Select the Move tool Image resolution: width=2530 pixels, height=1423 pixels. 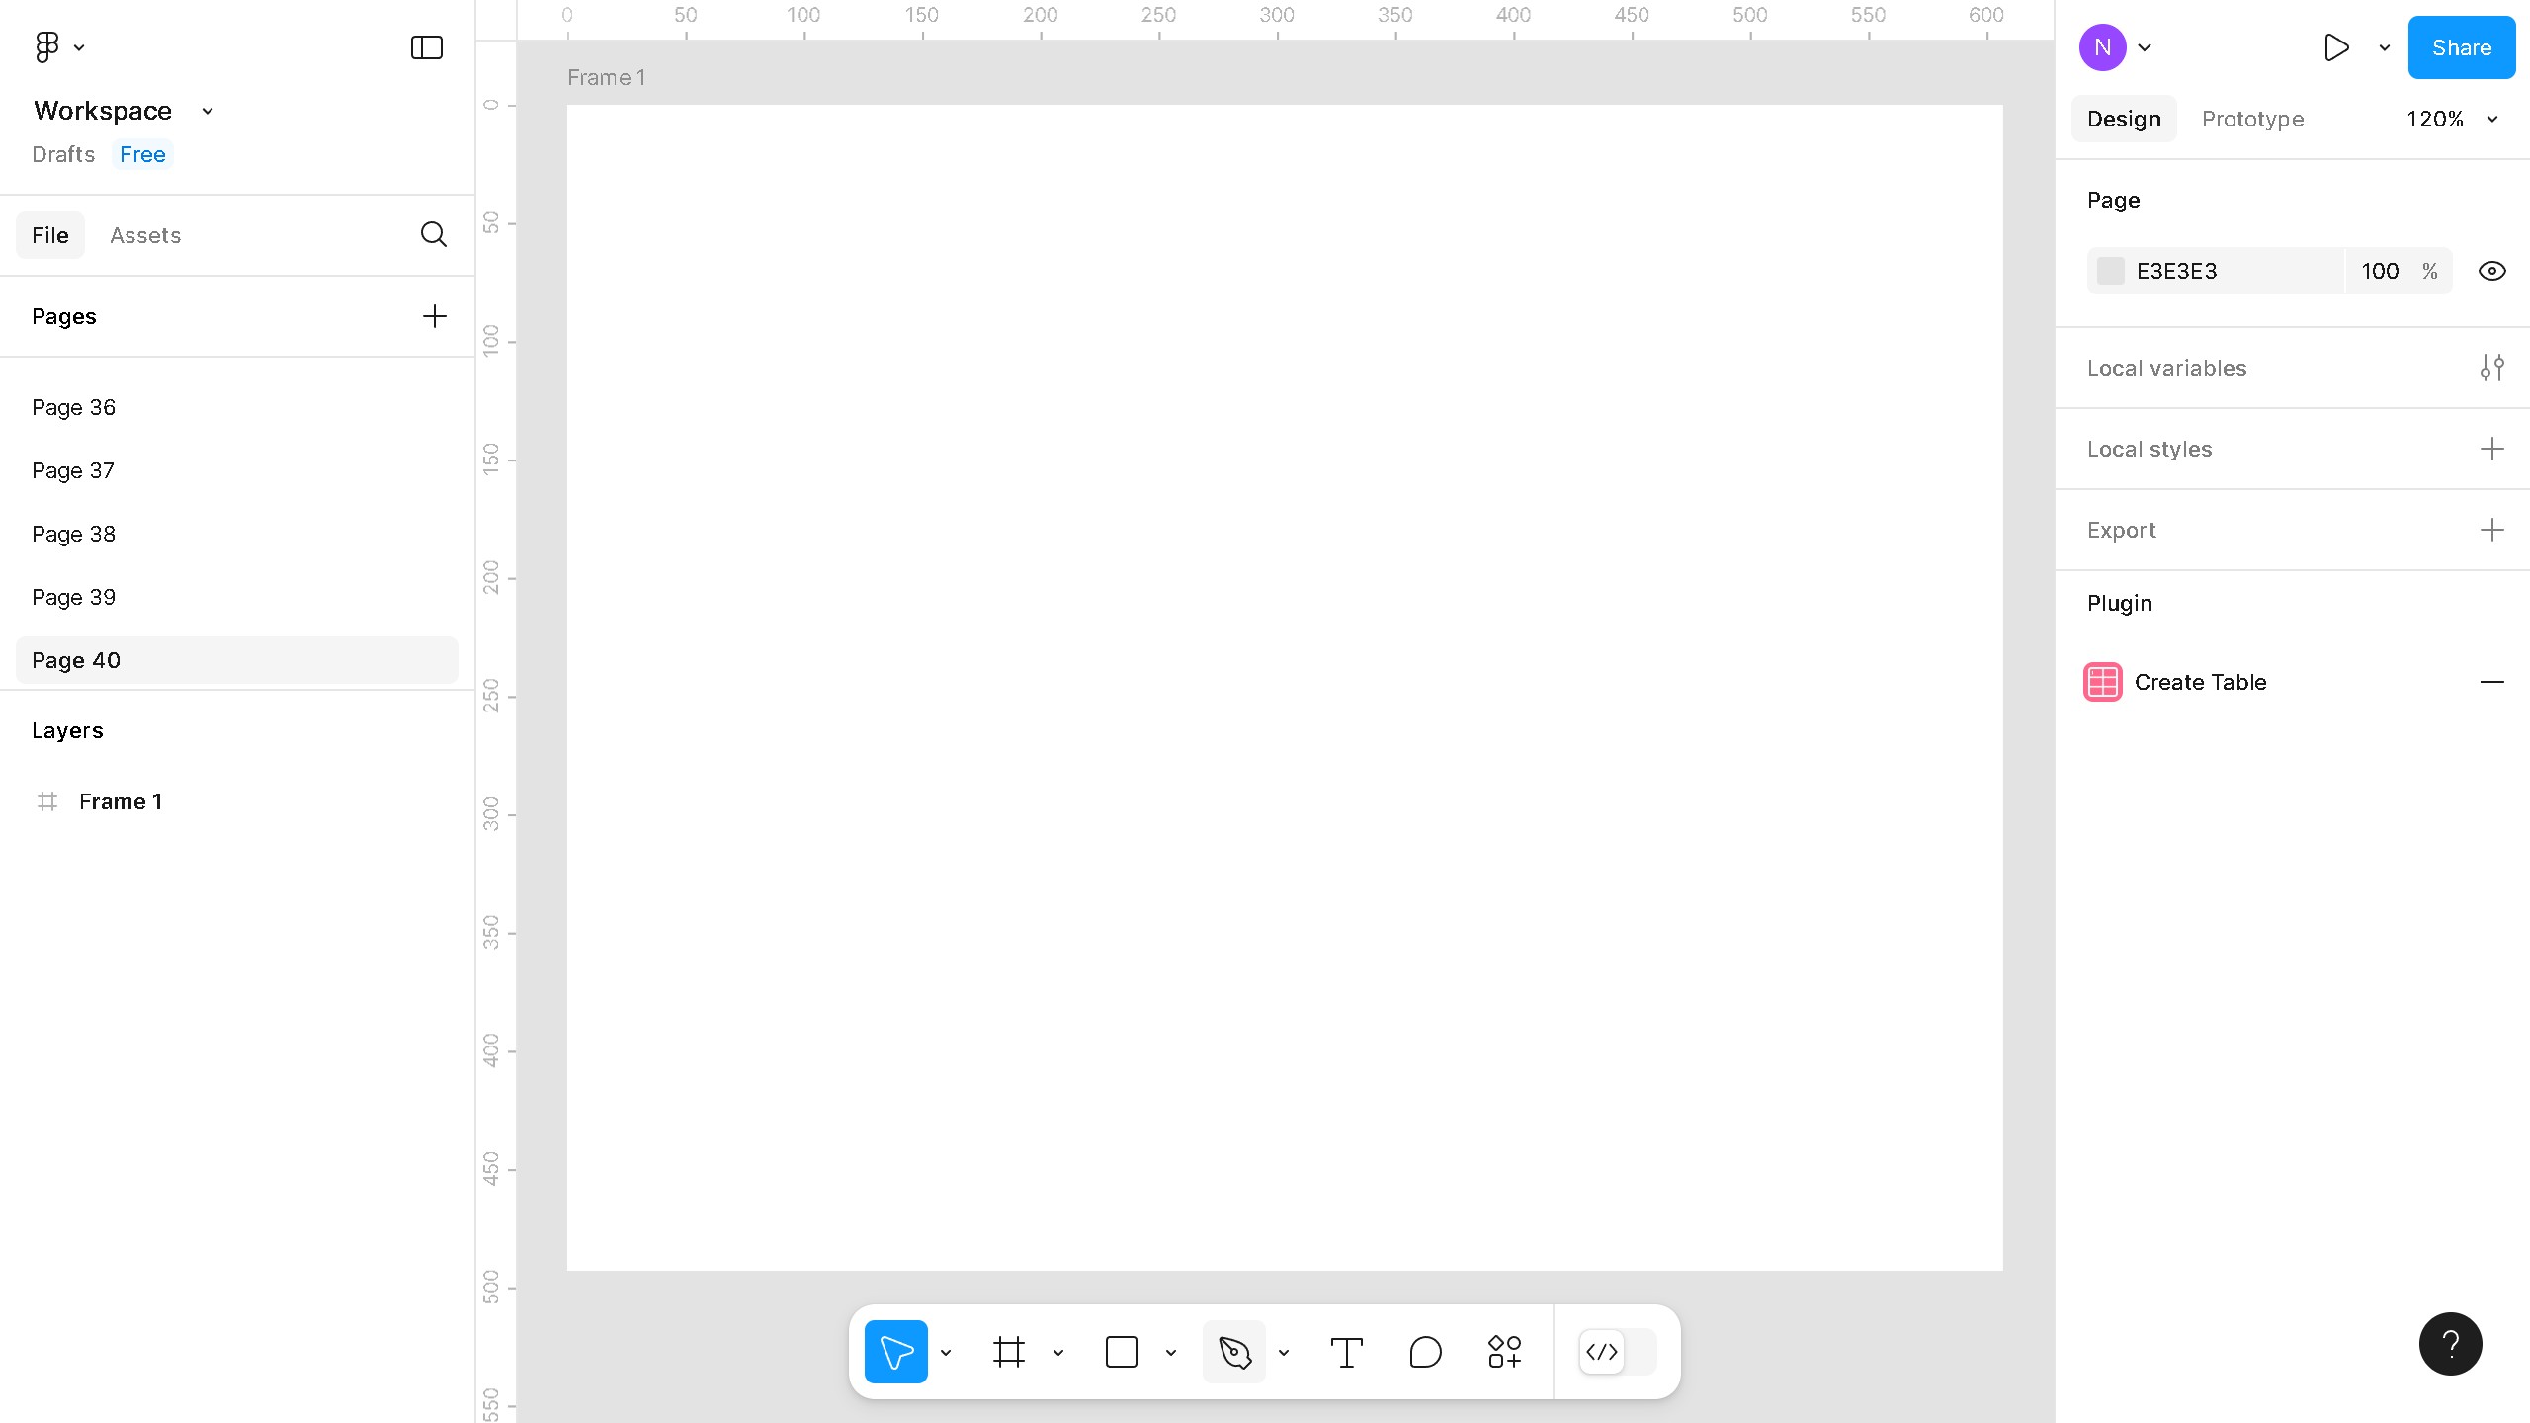click(895, 1352)
